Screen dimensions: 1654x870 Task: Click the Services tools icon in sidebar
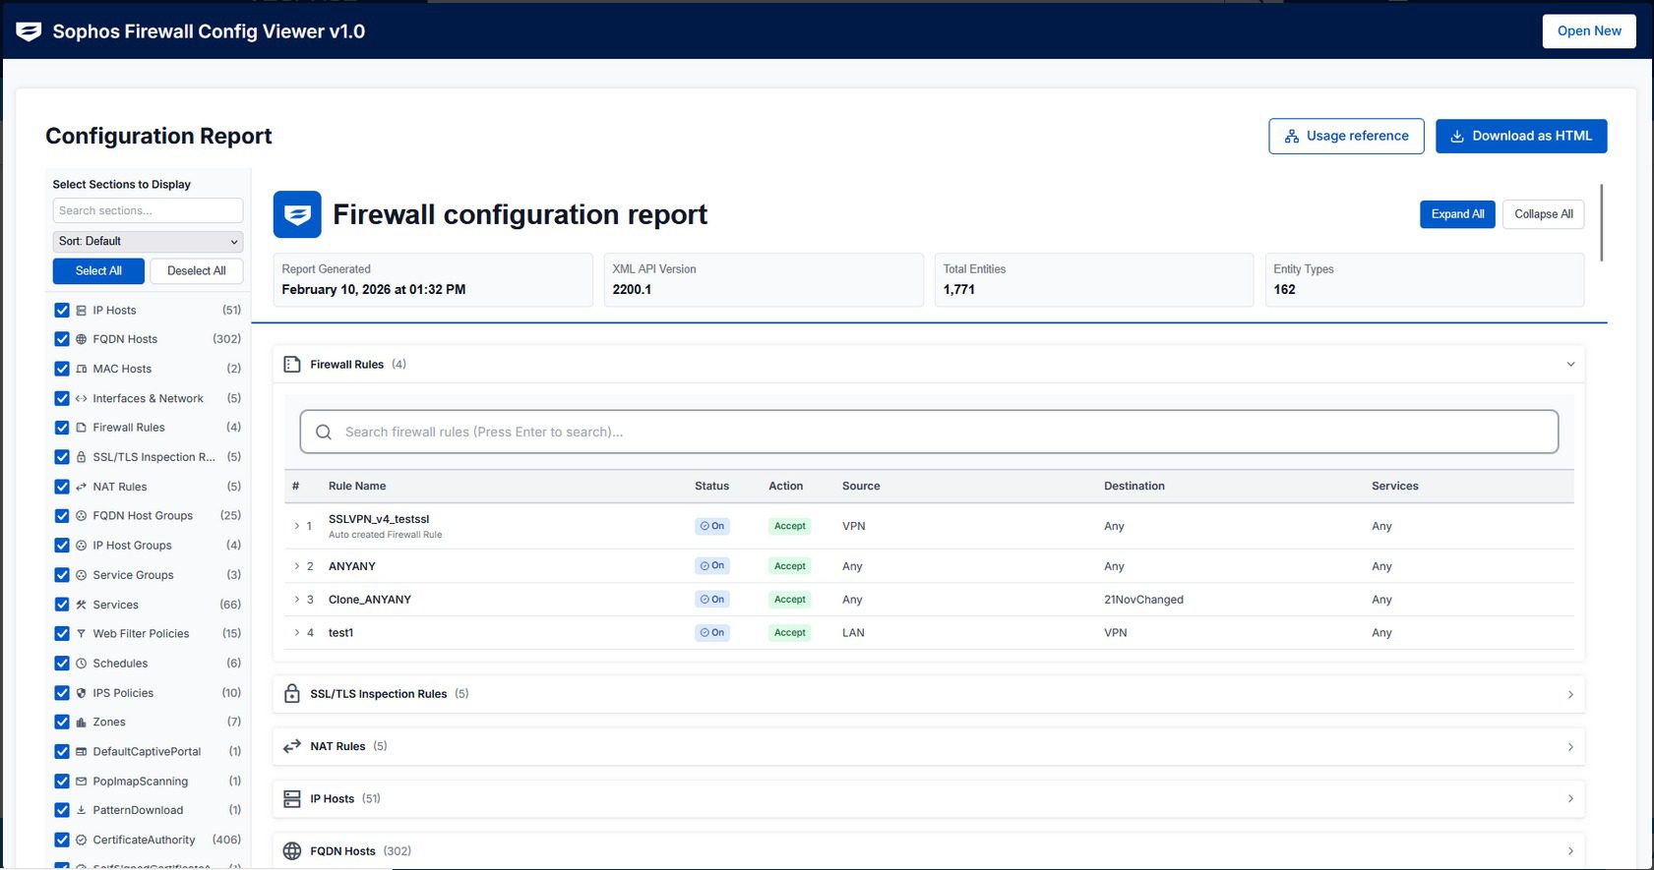[82, 605]
